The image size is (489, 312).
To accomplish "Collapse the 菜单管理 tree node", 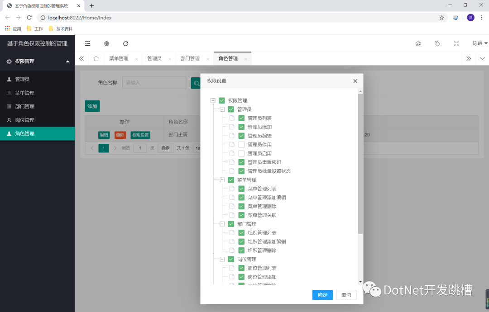I will point(222,180).
